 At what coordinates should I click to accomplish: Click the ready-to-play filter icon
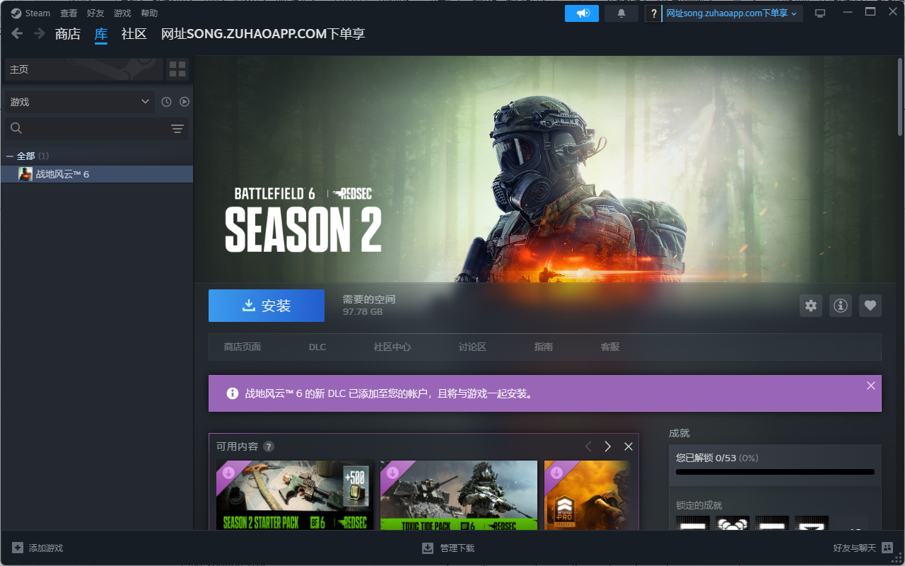pos(185,102)
